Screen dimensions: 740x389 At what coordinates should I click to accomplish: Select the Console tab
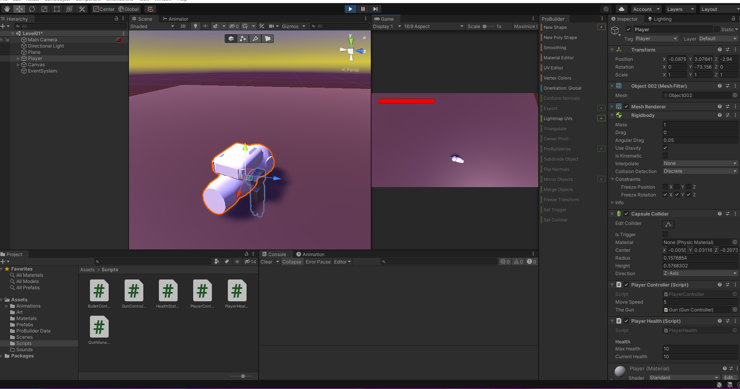tap(274, 254)
